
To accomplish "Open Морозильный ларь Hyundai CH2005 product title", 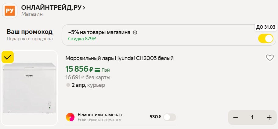I will coord(119,58).
